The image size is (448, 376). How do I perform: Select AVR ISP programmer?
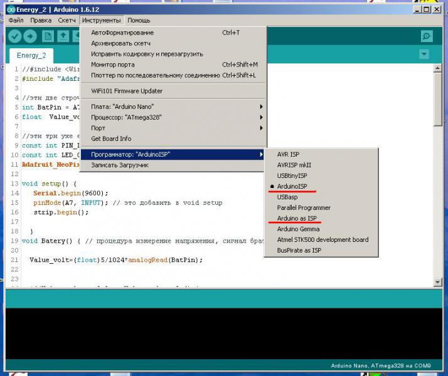tap(321, 154)
